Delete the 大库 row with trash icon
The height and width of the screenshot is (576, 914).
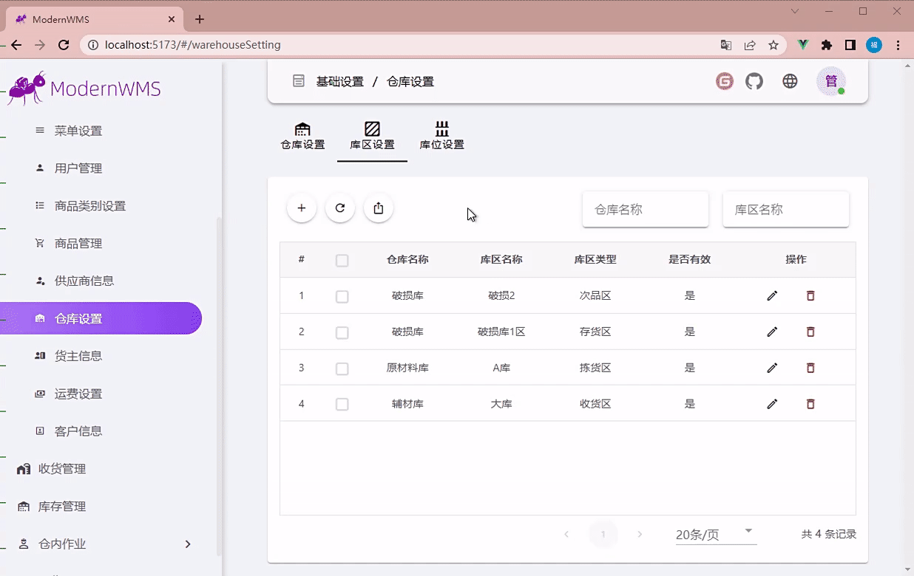click(810, 404)
